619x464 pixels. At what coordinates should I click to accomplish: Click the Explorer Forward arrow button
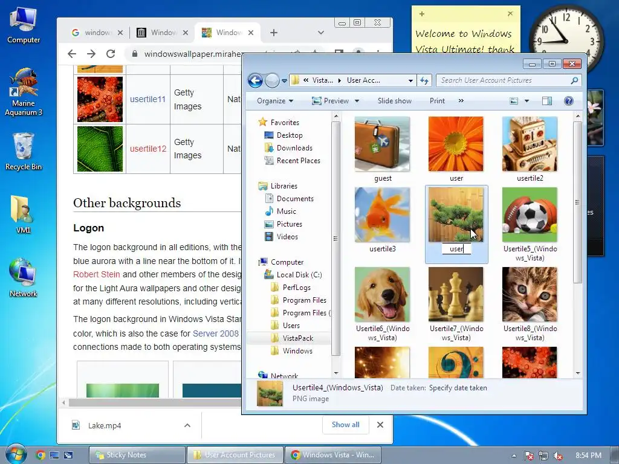pyautogui.click(x=272, y=80)
